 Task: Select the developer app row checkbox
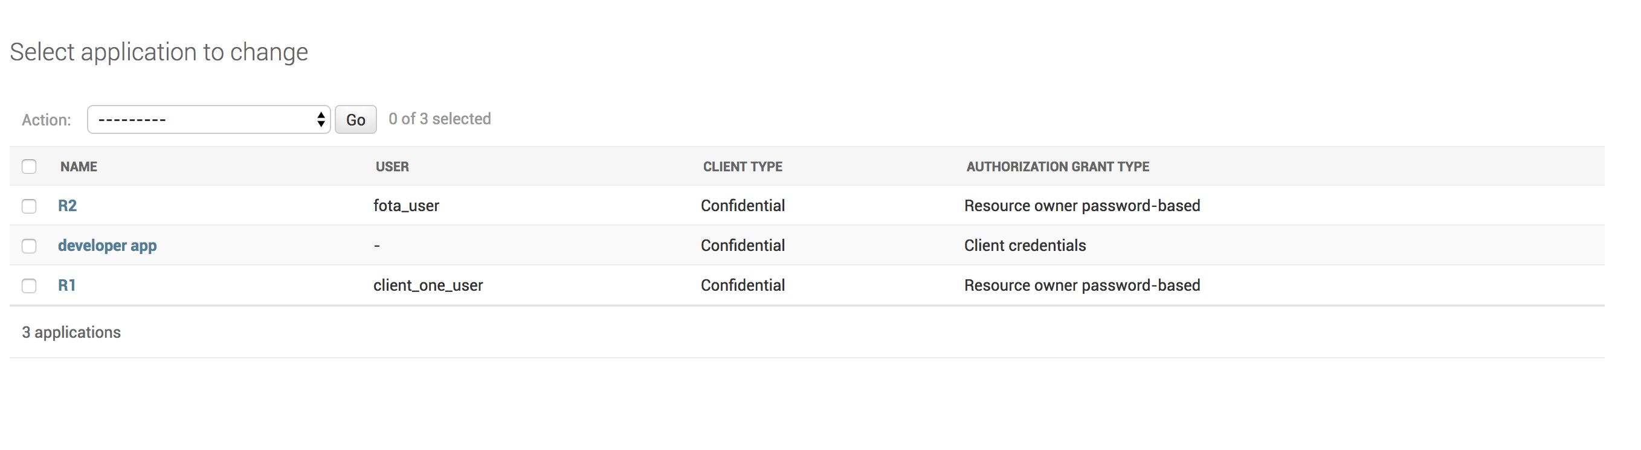28,246
